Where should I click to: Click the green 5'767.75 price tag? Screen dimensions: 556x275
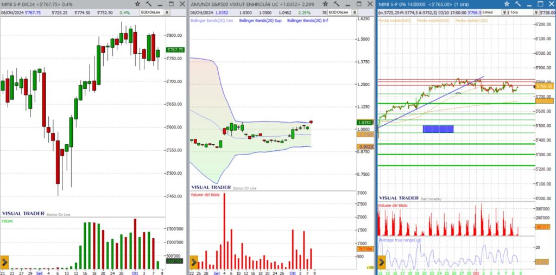175,50
